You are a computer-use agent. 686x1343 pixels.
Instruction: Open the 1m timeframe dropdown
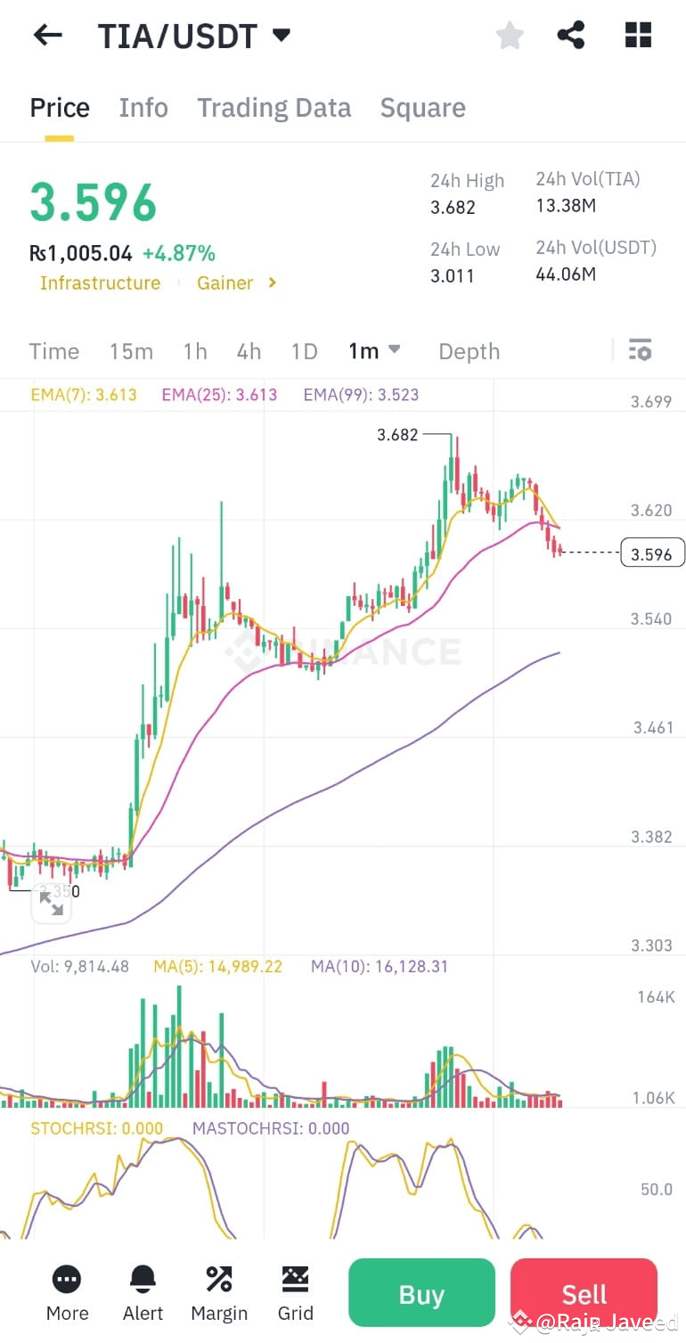[374, 351]
